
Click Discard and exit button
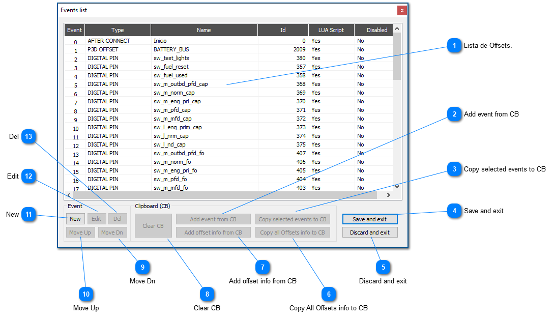(x=370, y=232)
